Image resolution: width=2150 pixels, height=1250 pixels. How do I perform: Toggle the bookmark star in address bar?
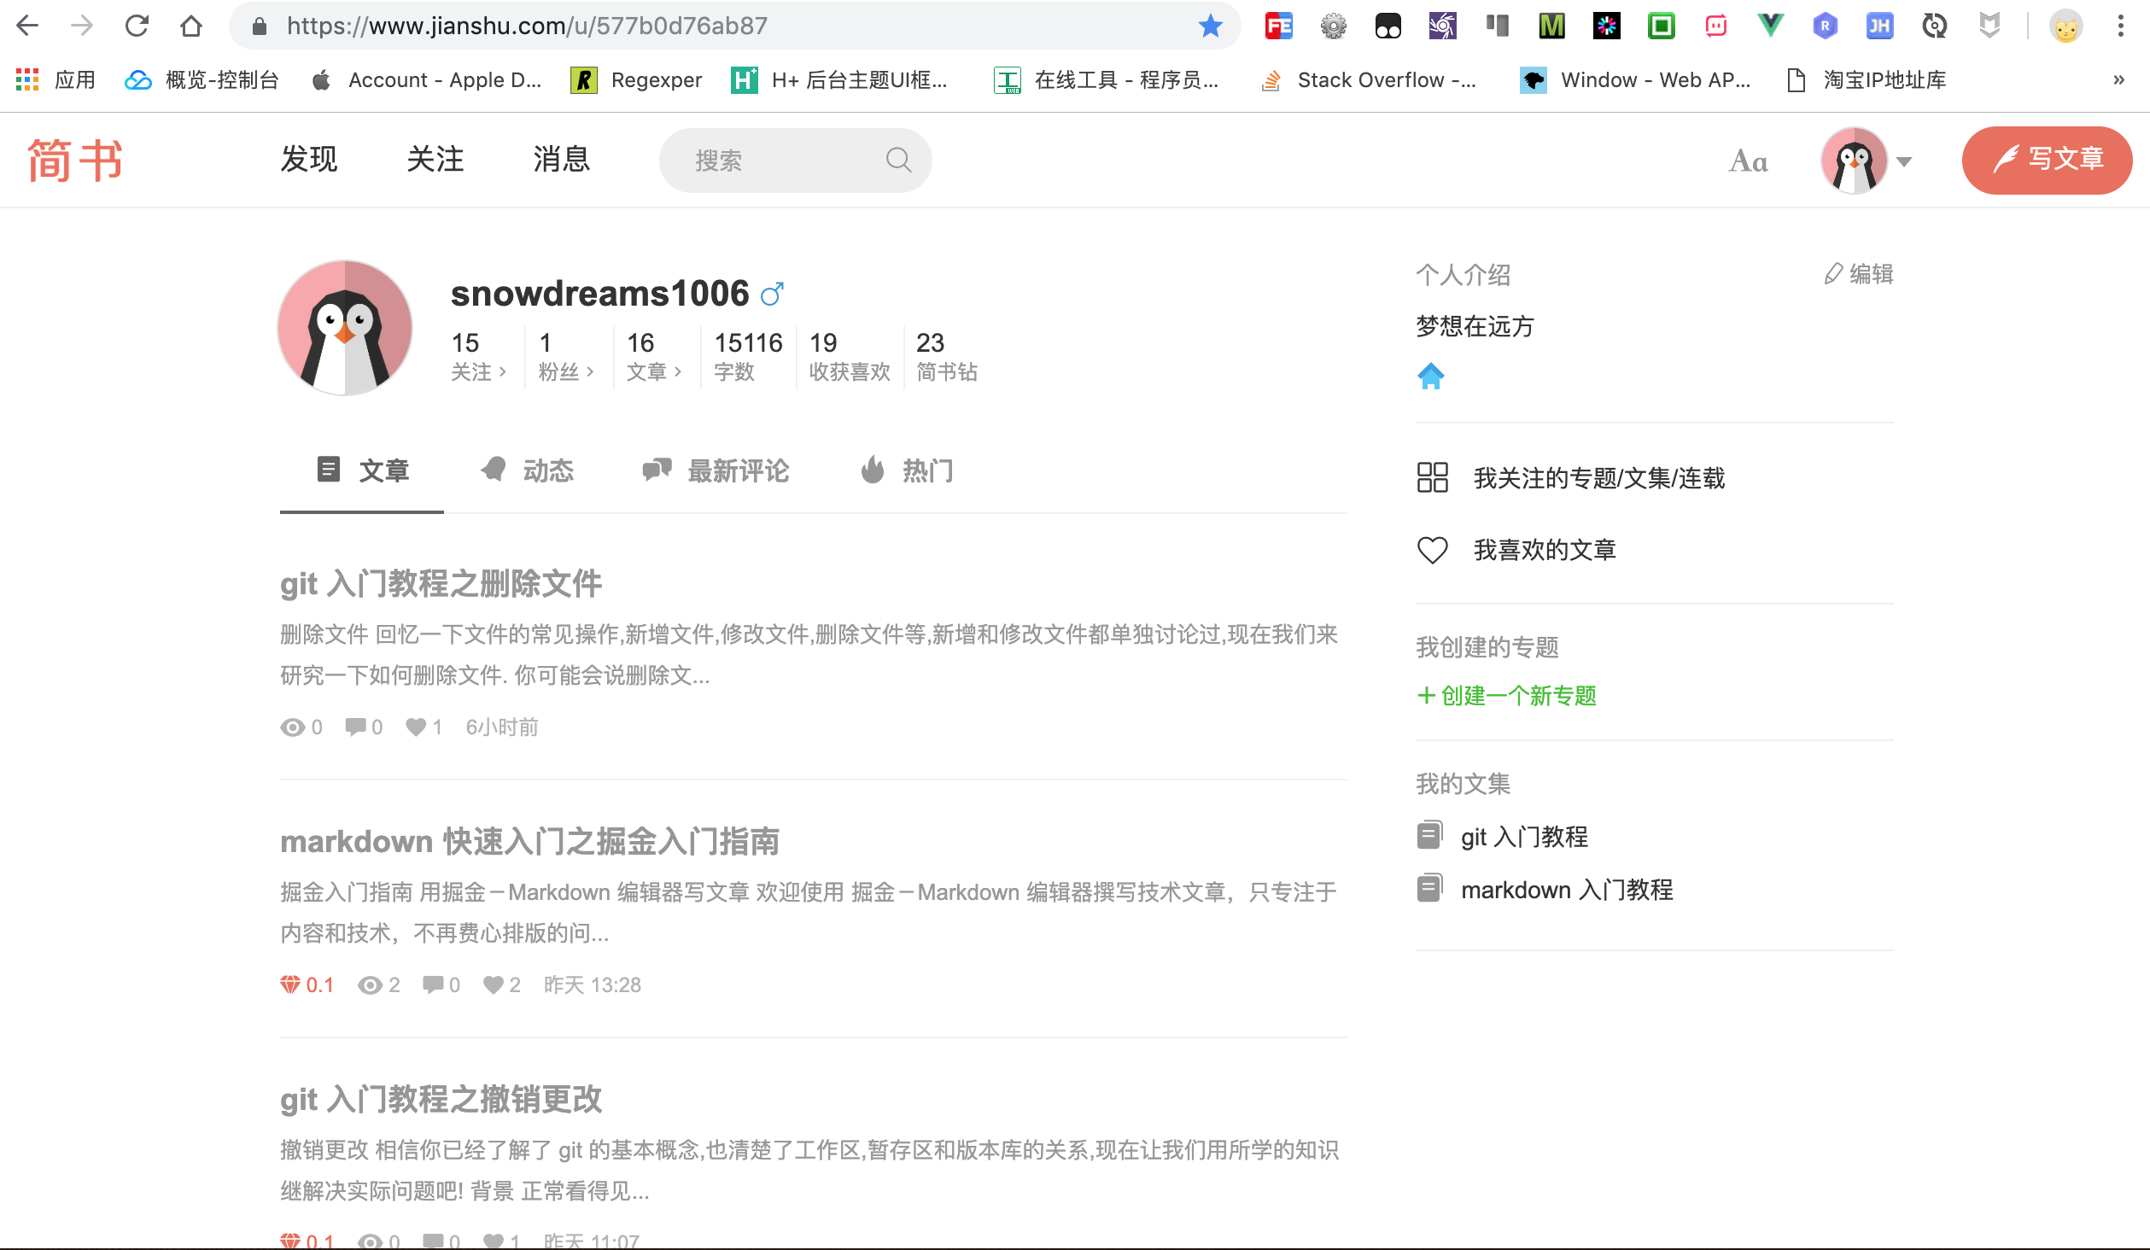pyautogui.click(x=1209, y=25)
